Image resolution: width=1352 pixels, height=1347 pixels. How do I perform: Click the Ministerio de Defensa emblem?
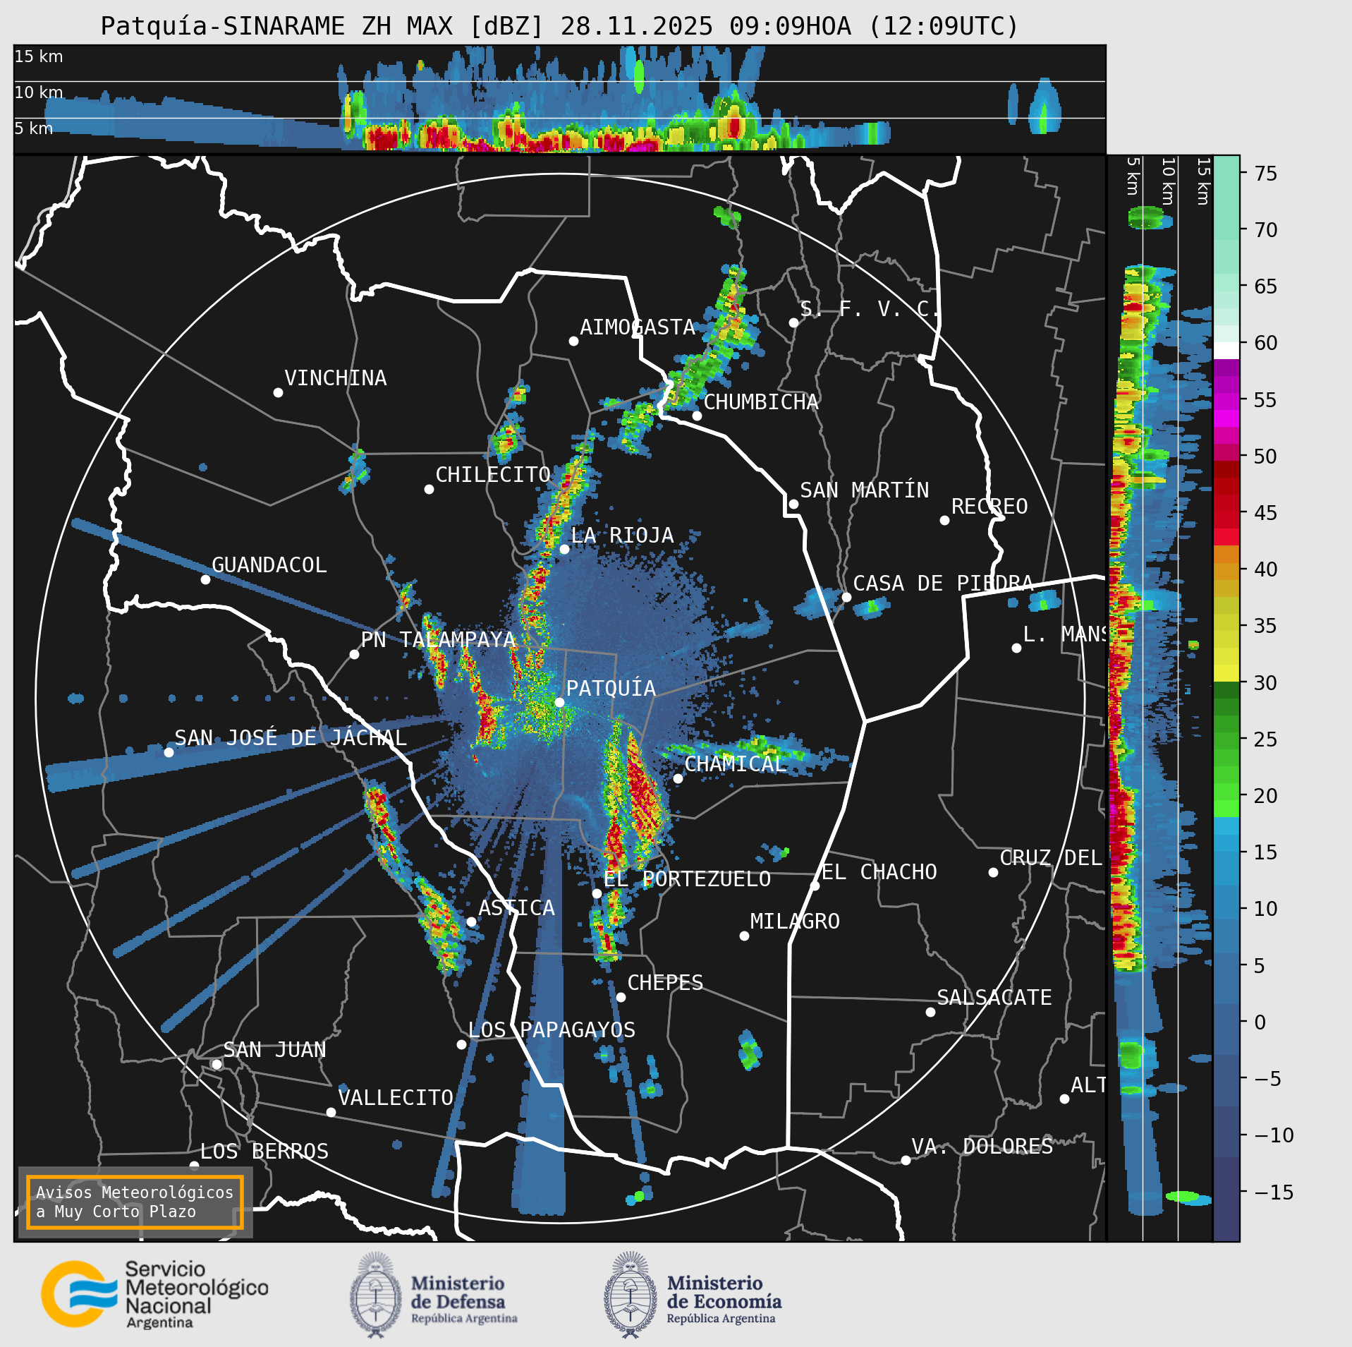point(376,1295)
